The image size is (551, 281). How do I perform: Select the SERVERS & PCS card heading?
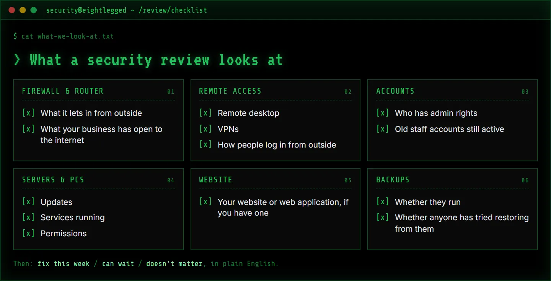click(x=53, y=180)
